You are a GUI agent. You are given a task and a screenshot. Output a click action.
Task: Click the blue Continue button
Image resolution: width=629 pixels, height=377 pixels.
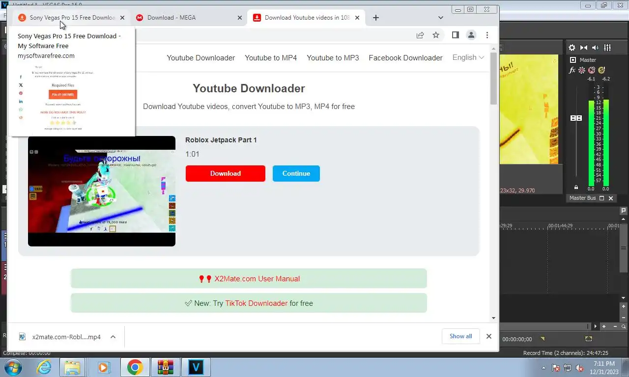point(296,173)
